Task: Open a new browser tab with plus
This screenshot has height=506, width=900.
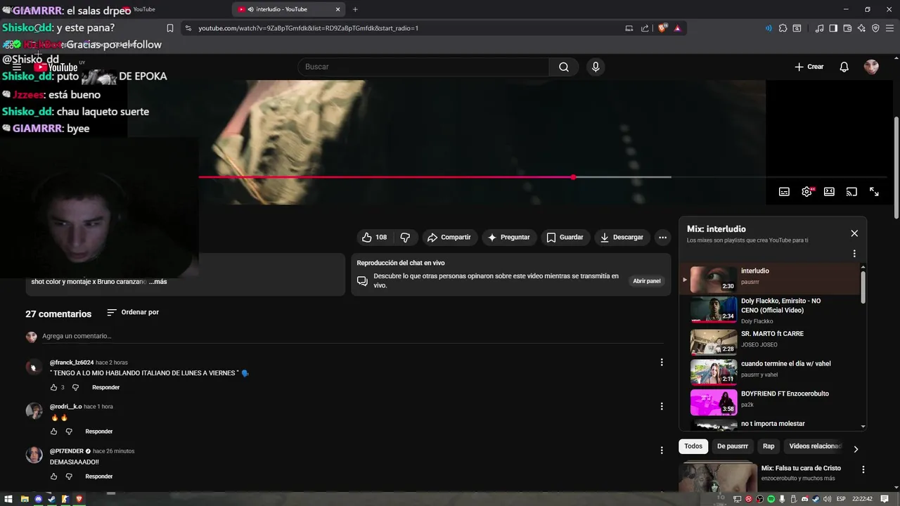Action: 355,9
